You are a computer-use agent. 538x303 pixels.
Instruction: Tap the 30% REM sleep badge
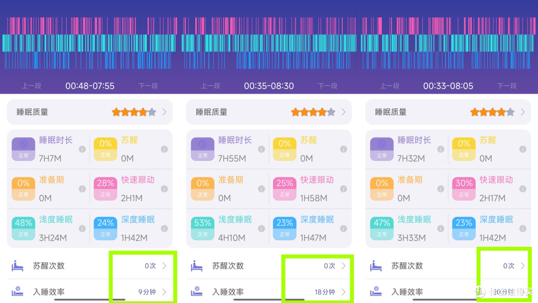[464, 189]
